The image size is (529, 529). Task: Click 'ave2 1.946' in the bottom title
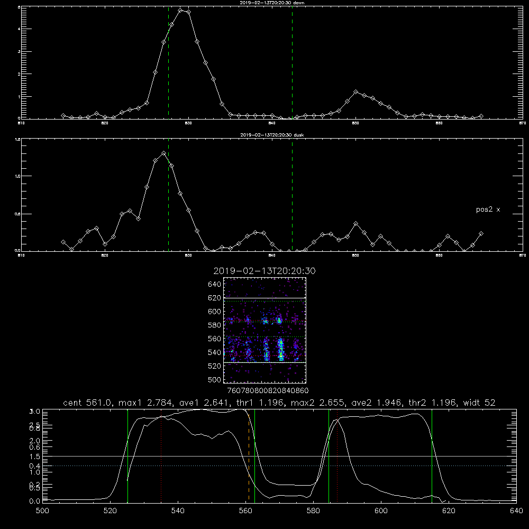[x=376, y=403]
